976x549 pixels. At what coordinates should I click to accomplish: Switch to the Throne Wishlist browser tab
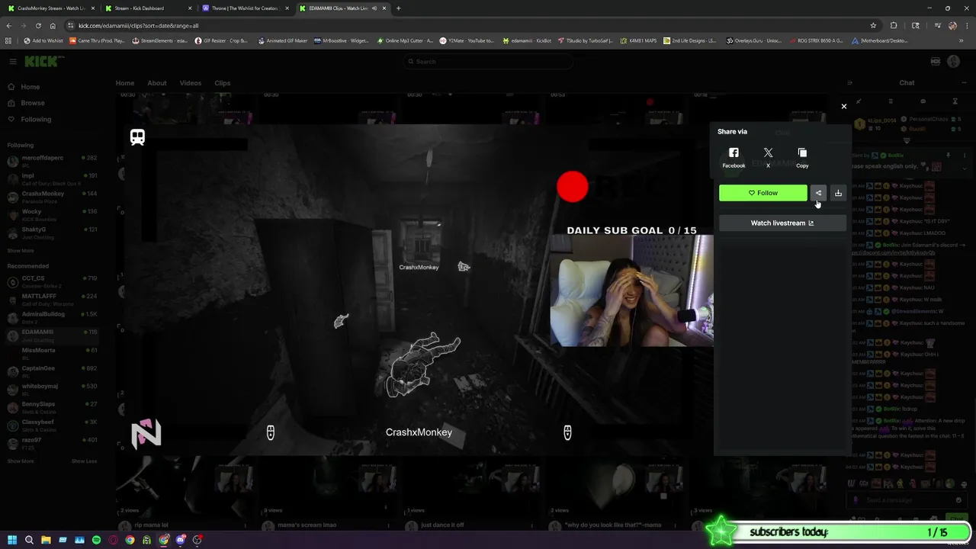coord(246,8)
